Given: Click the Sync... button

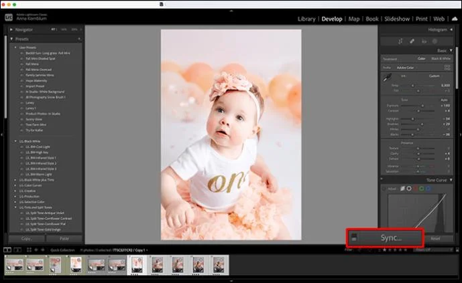Looking at the screenshot, I should point(391,238).
